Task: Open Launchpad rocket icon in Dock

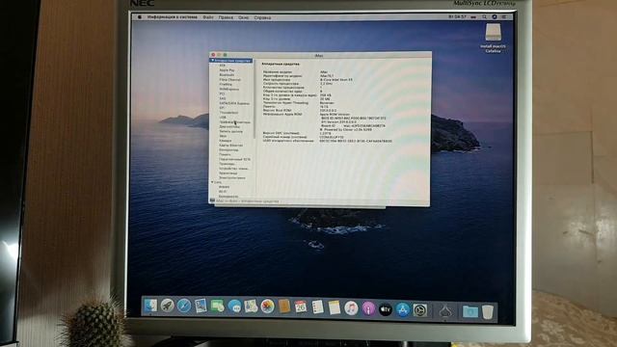Action: tap(167, 306)
